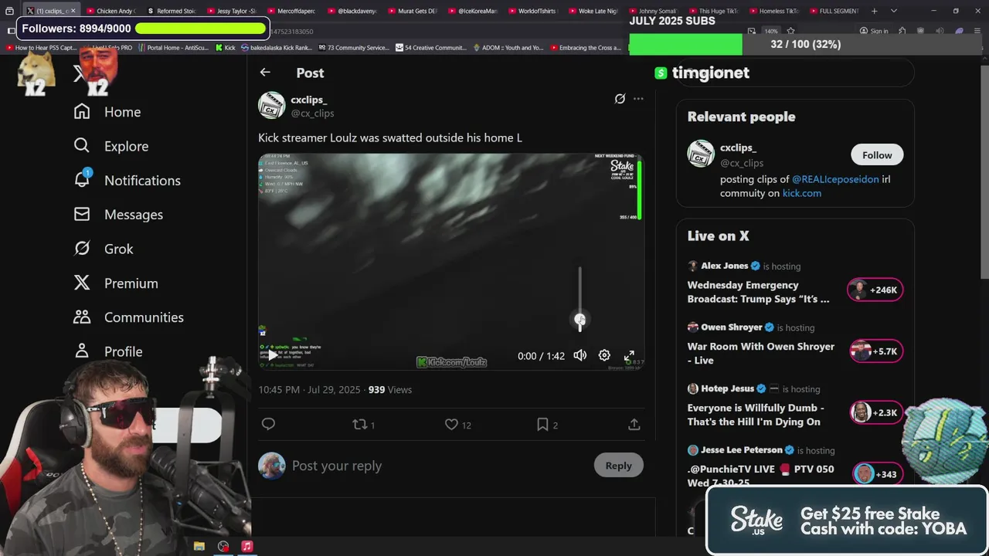Viewport: 989px width, 556px height.
Task: Bookmark this page with star icon
Action: 790,32
